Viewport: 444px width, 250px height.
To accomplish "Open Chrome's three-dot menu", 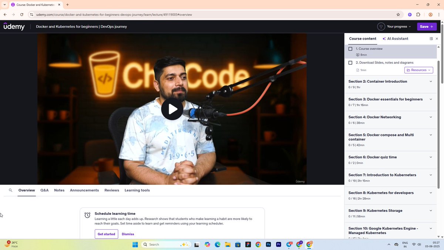I will [439, 15].
